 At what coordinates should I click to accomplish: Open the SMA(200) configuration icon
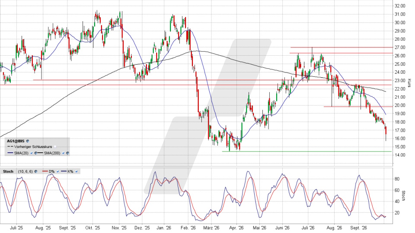pos(67,153)
